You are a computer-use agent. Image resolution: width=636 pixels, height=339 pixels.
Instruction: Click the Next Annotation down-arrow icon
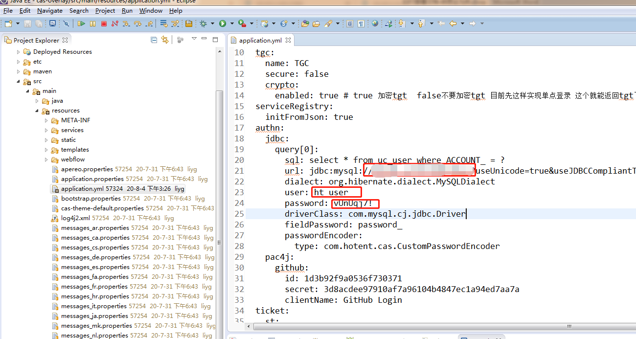tap(402, 23)
